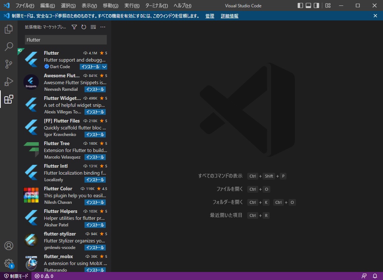Image resolution: width=383 pixels, height=280 pixels.
Task: Click the 管理 link in banner
Action: 210,16
